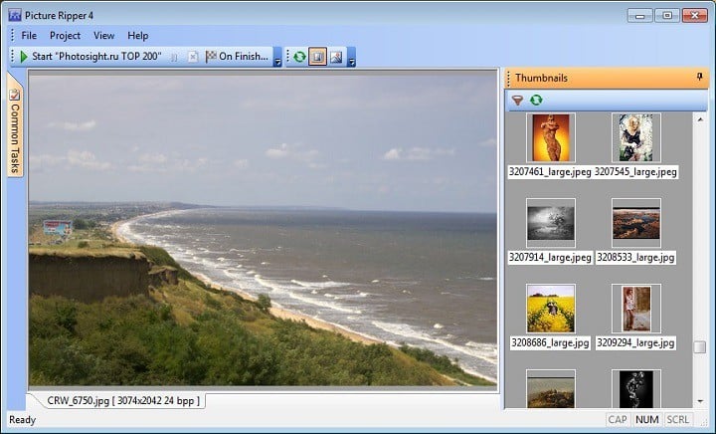Maximize the Picture Ripper window

[x=667, y=16]
